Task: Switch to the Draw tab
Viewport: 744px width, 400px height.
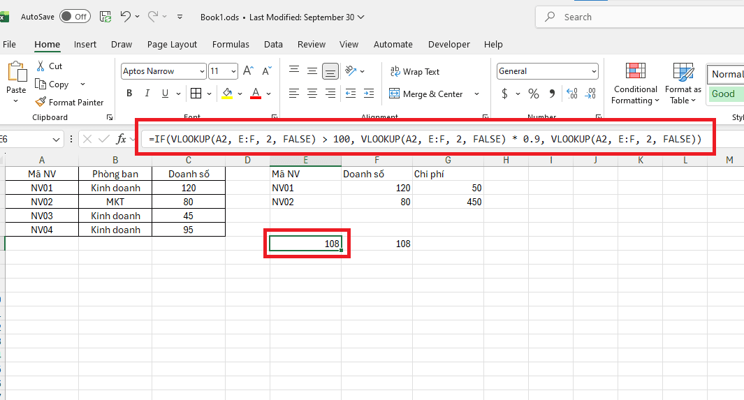Action: [122, 44]
